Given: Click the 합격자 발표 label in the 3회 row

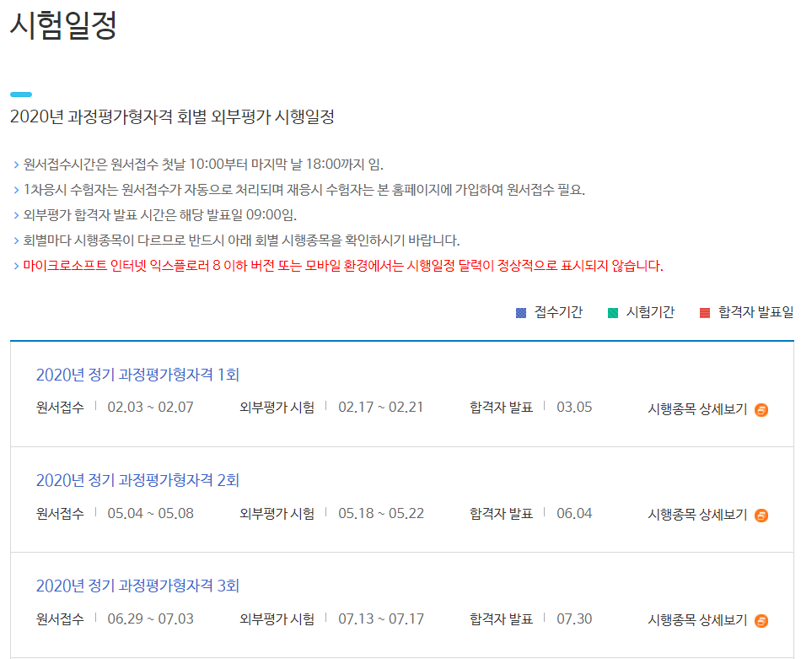Looking at the screenshot, I should tap(501, 619).
